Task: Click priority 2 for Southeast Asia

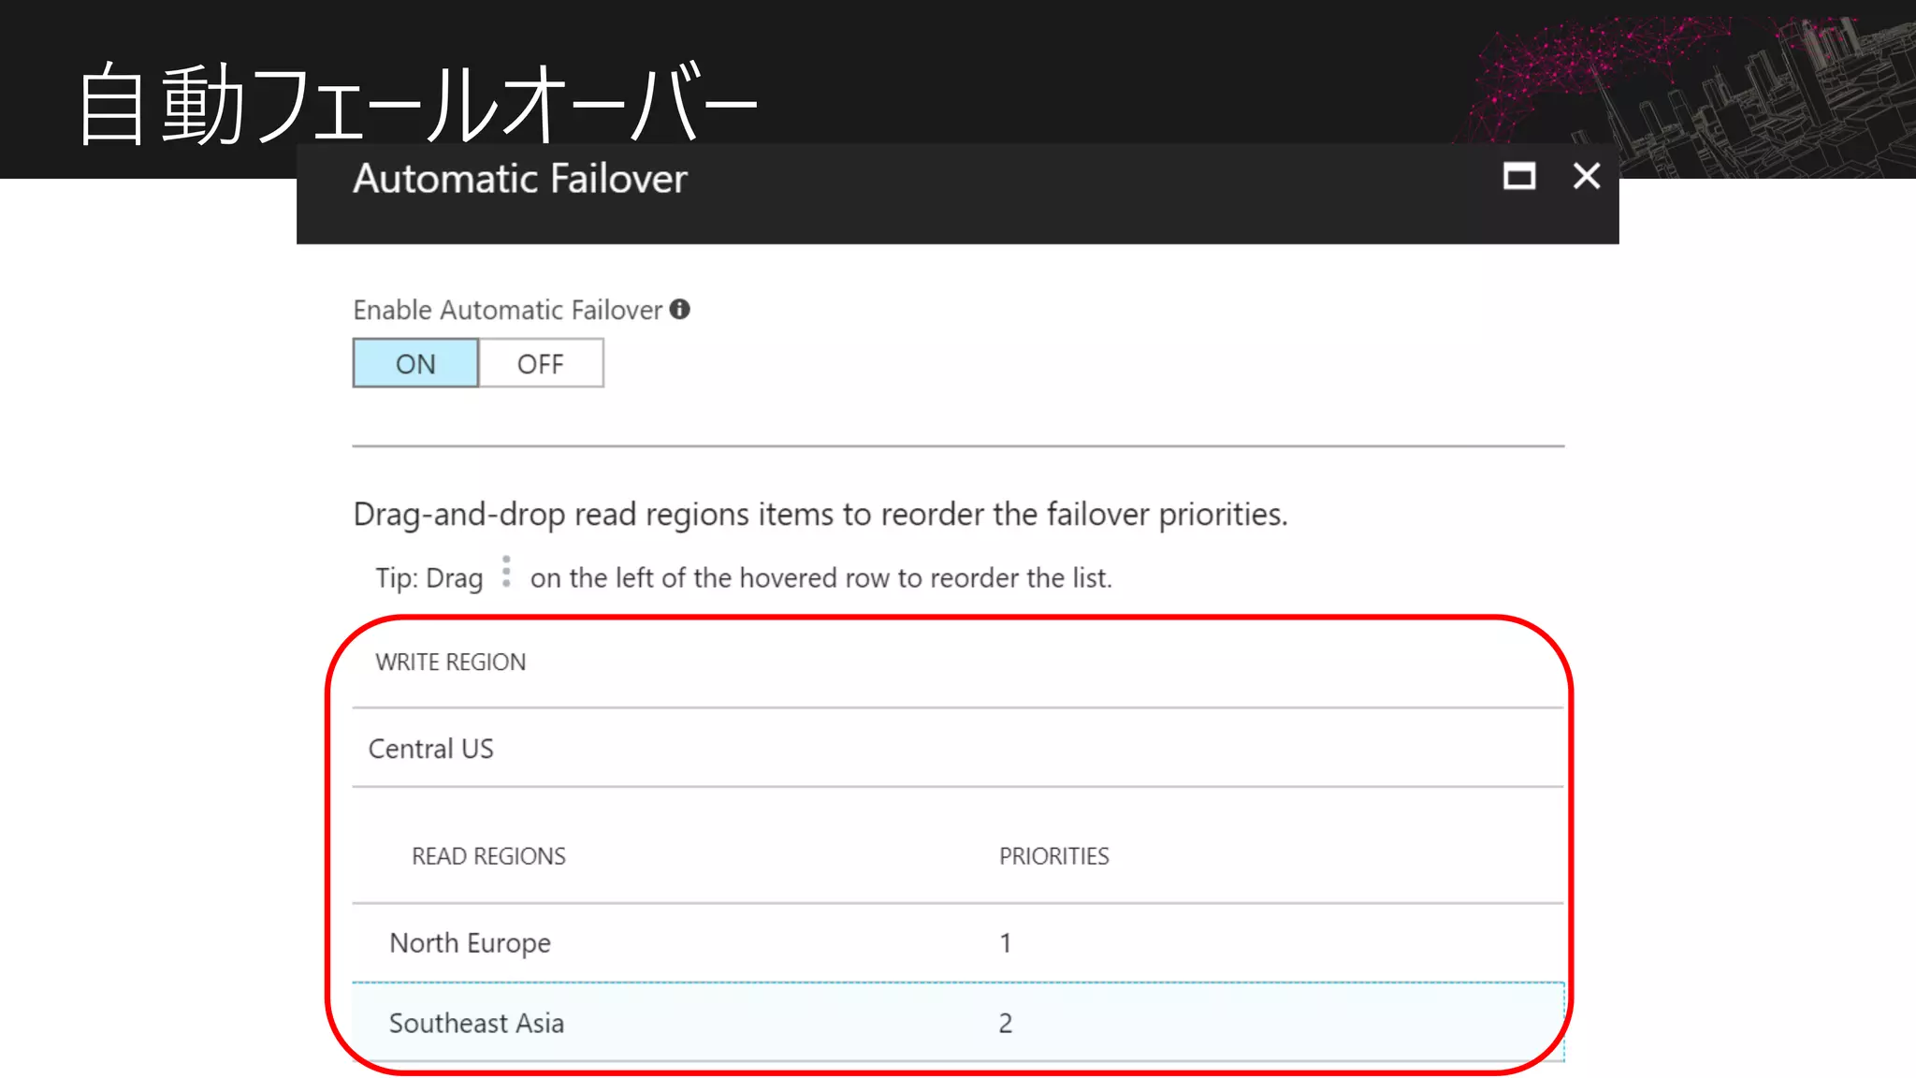Action: [1006, 1023]
